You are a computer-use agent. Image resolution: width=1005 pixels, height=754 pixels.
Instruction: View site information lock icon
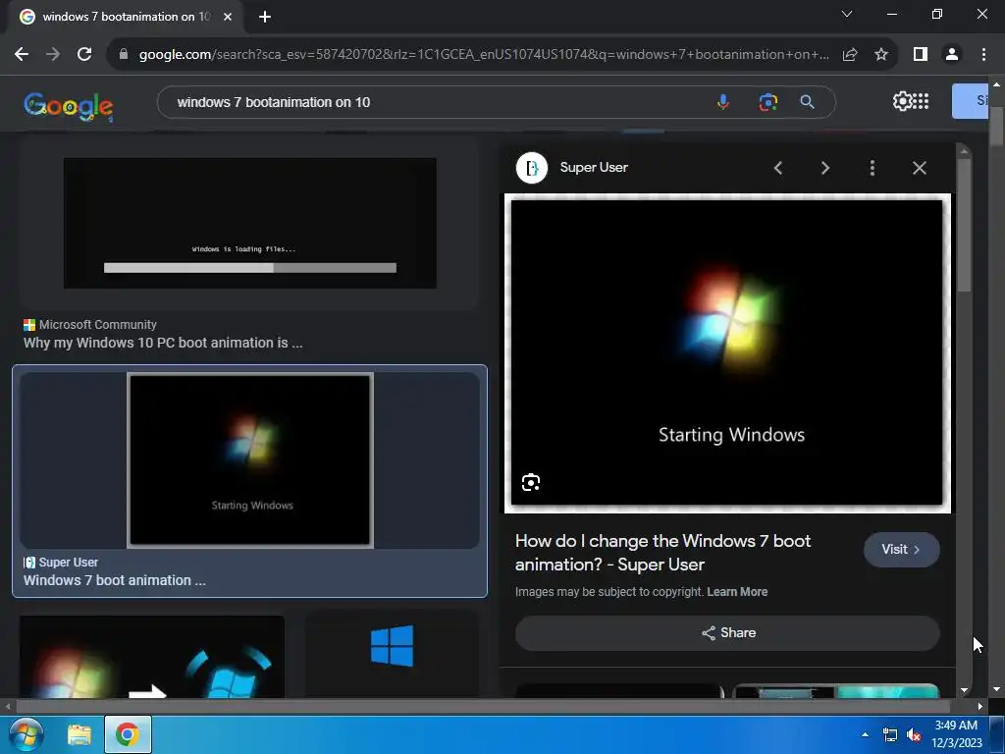[124, 55]
